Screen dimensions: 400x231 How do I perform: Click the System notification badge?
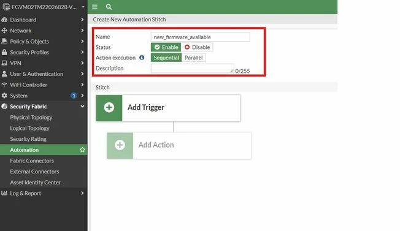coord(74,96)
